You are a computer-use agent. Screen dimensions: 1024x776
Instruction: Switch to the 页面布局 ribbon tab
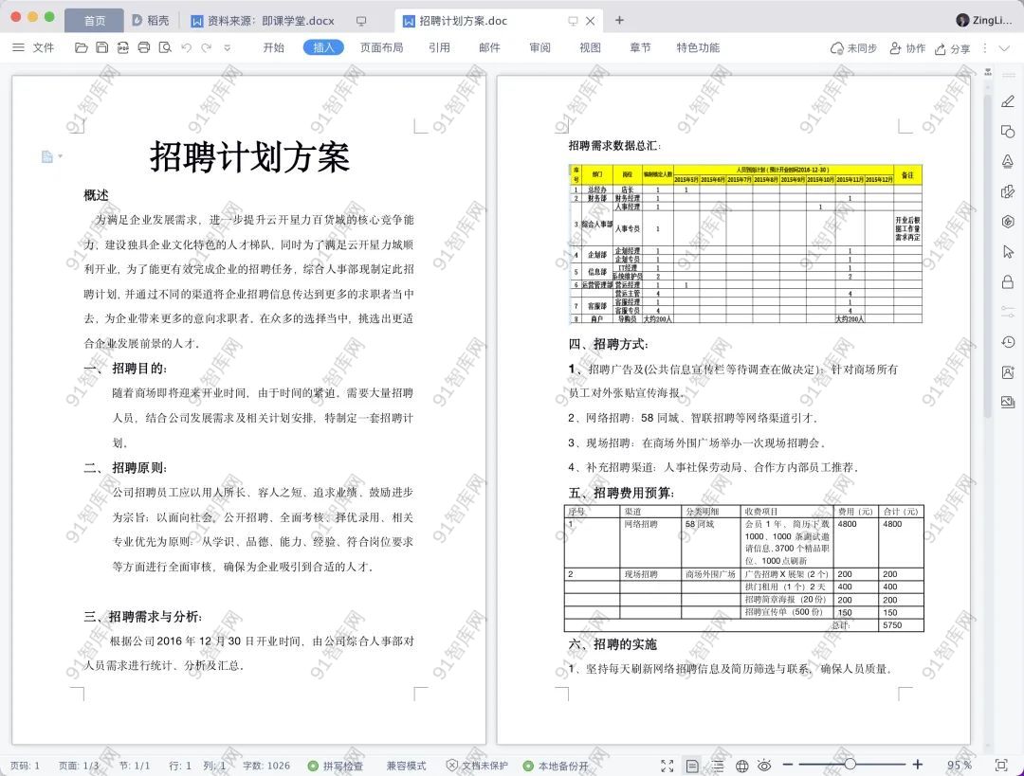click(x=381, y=47)
